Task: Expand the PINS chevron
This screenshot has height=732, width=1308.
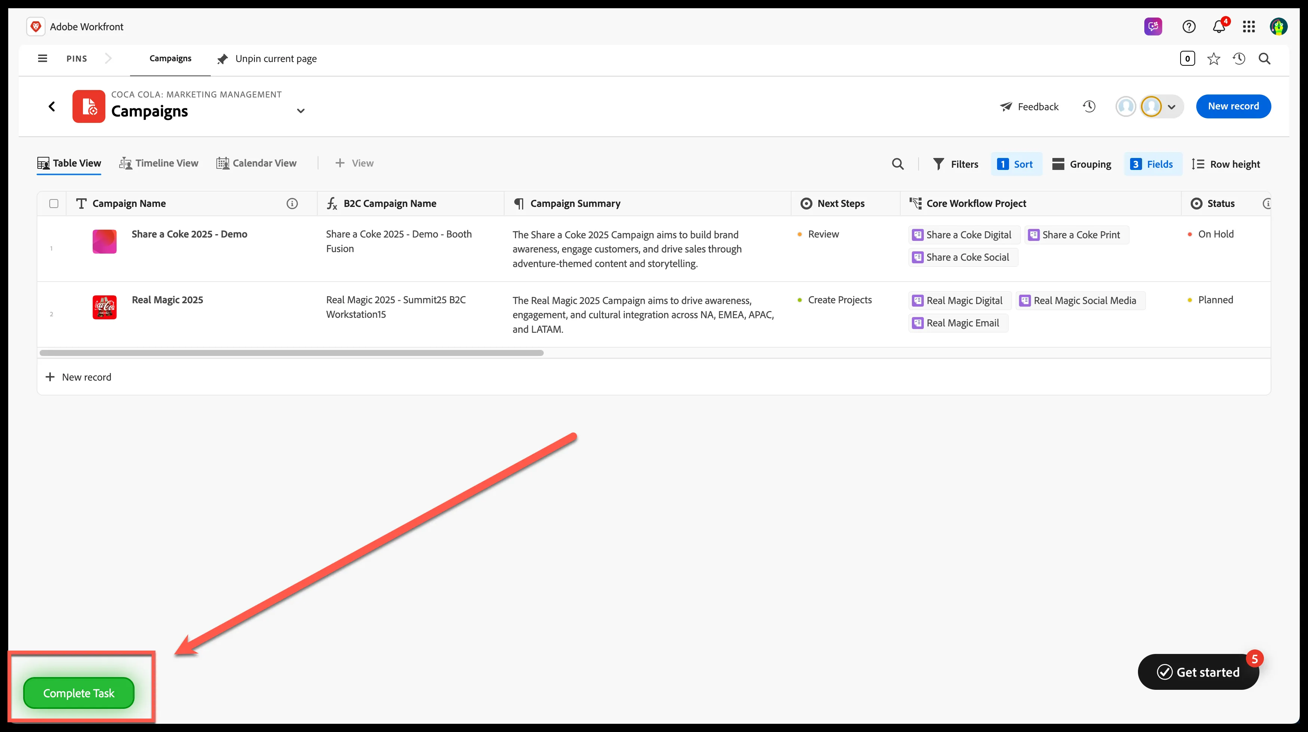Action: 108,58
